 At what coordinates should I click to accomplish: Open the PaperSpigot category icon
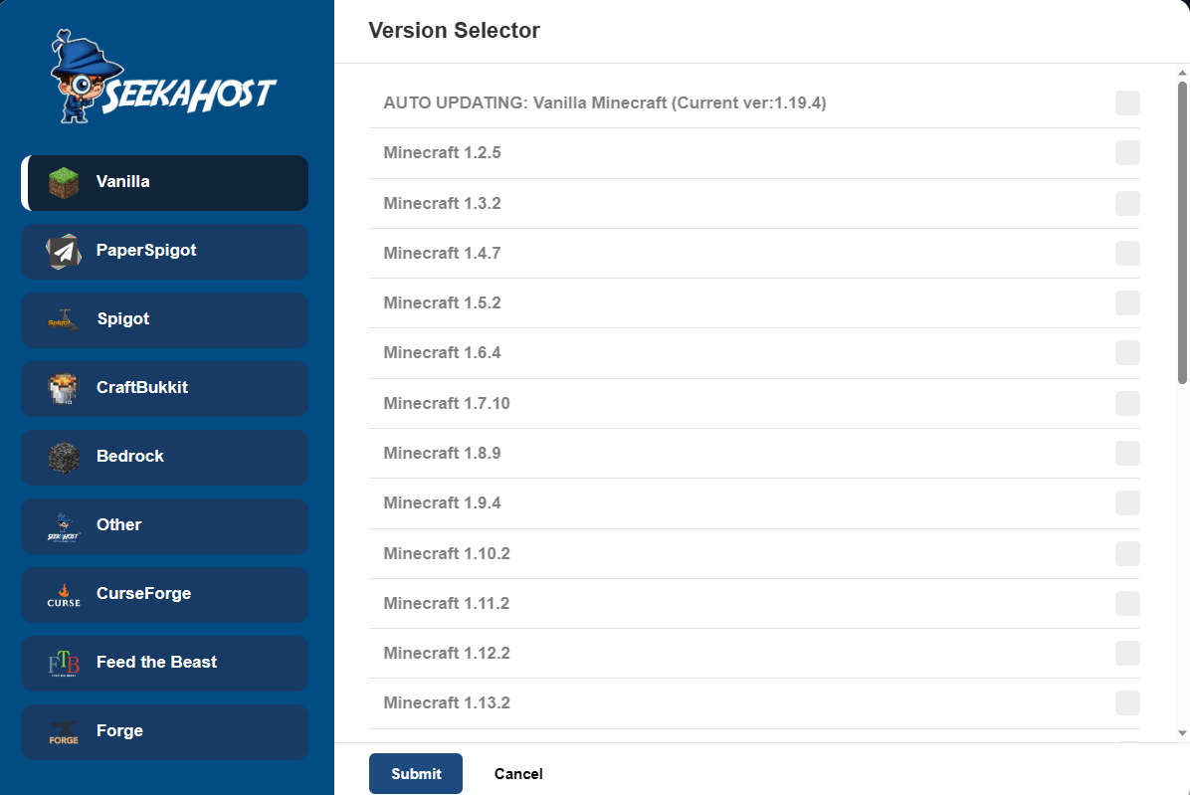point(62,251)
